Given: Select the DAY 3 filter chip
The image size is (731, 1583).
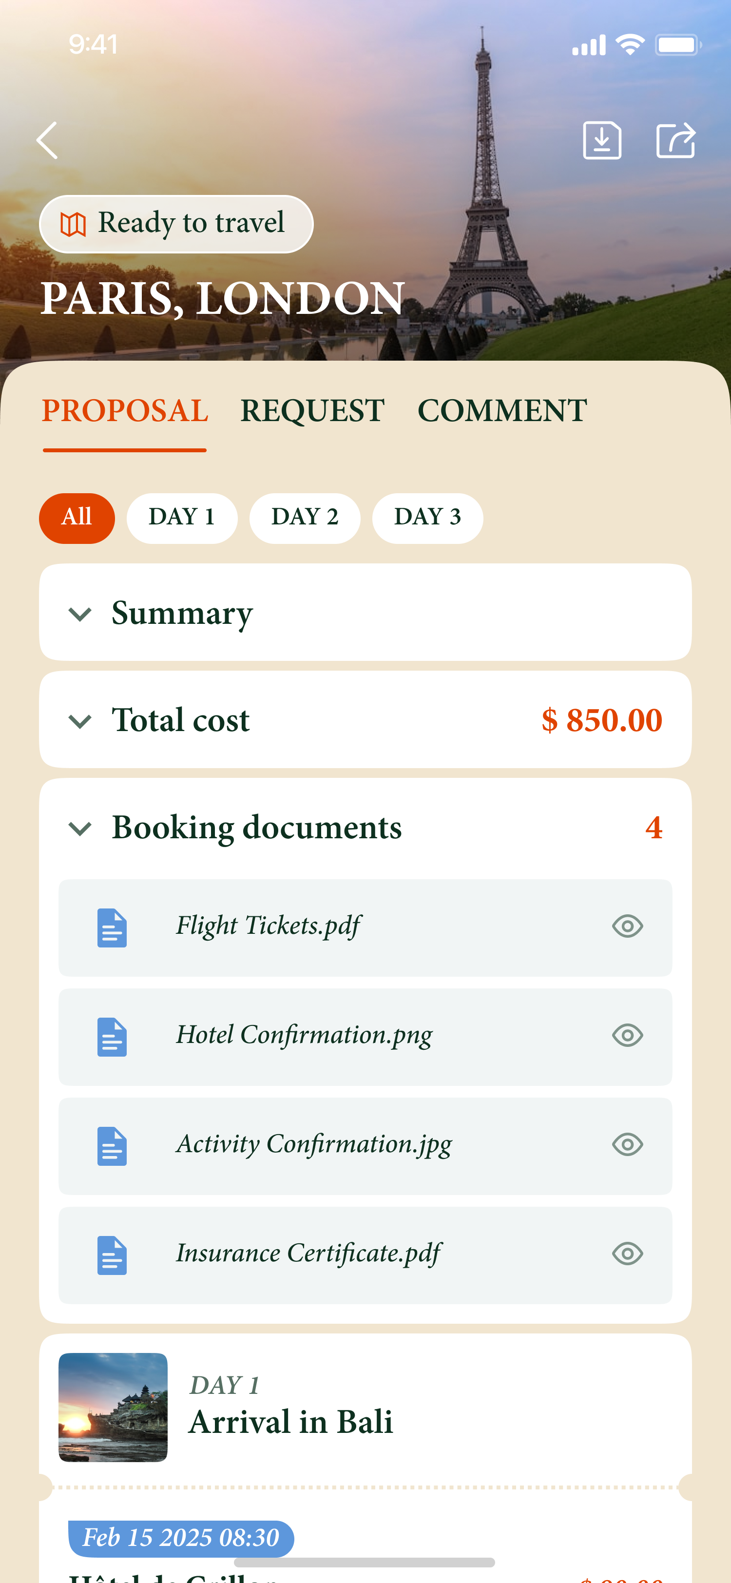Looking at the screenshot, I should pyautogui.click(x=427, y=518).
